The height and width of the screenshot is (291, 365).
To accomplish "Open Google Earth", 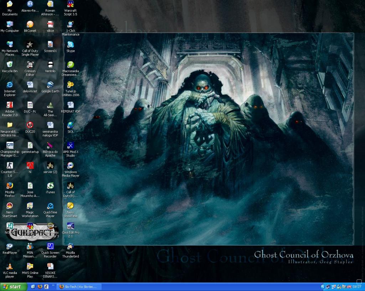I will tap(50, 87).
